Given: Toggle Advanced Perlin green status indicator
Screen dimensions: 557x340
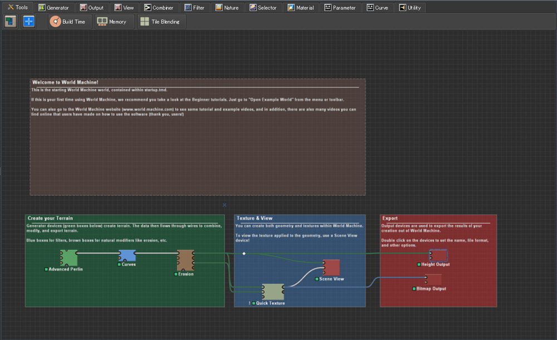Looking at the screenshot, I should (46, 269).
